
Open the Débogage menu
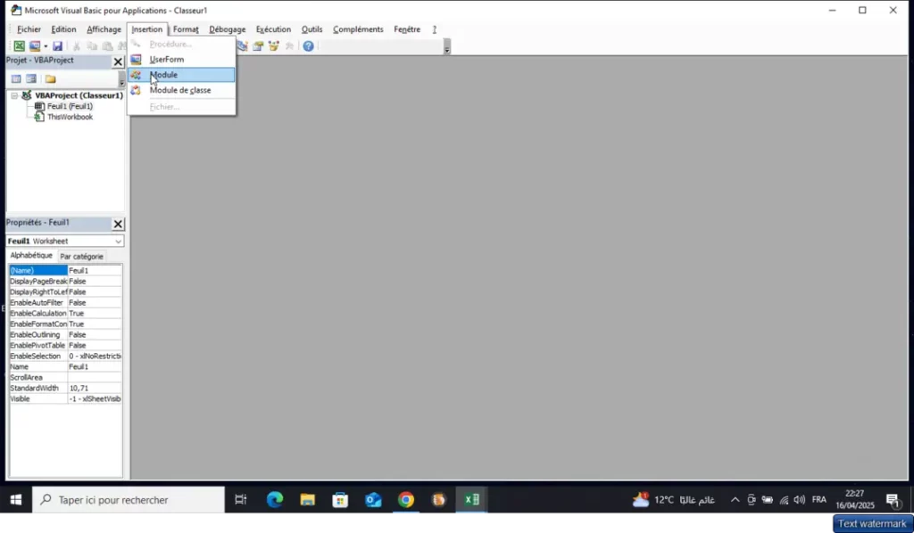227,29
